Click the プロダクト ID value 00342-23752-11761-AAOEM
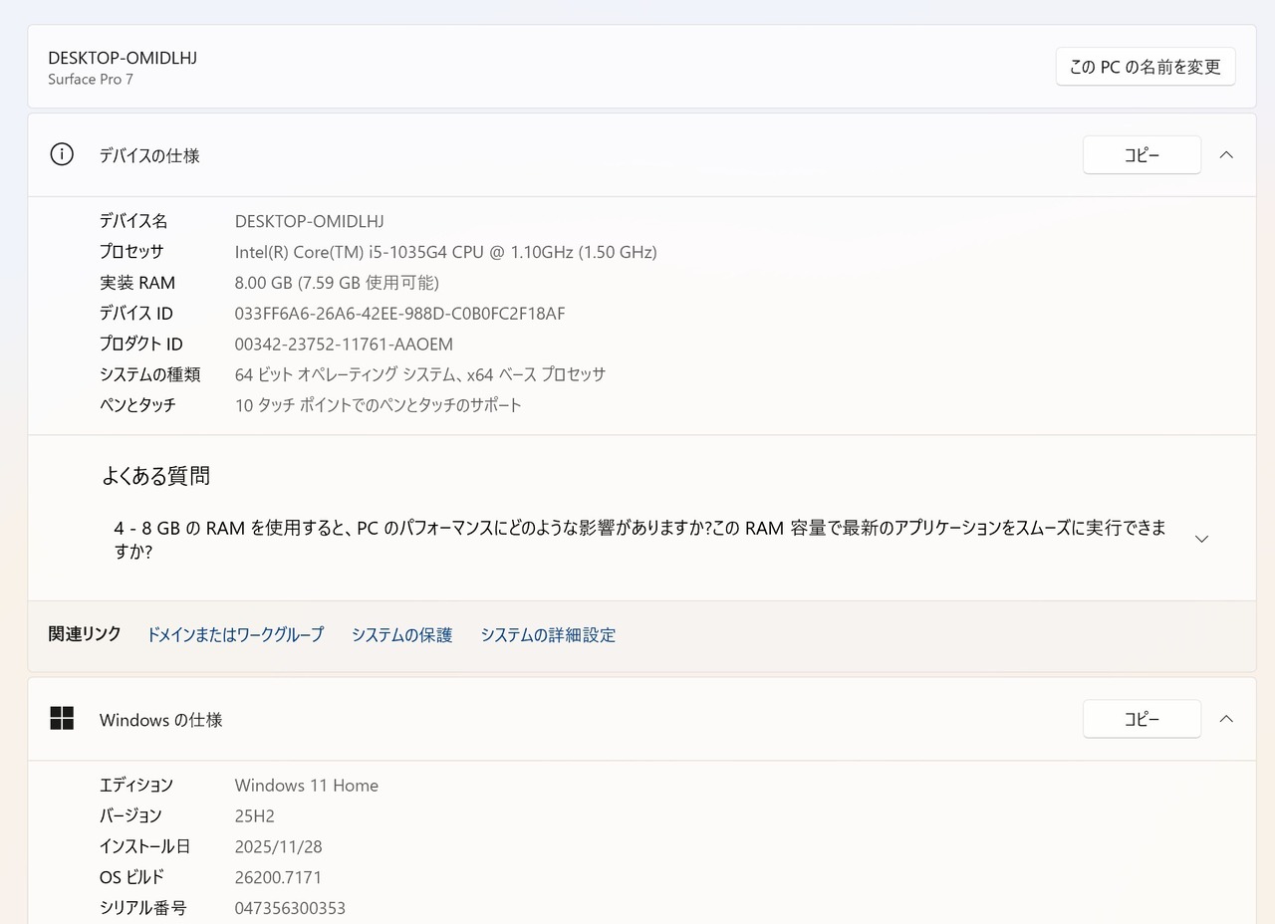1275x924 pixels. click(x=344, y=345)
